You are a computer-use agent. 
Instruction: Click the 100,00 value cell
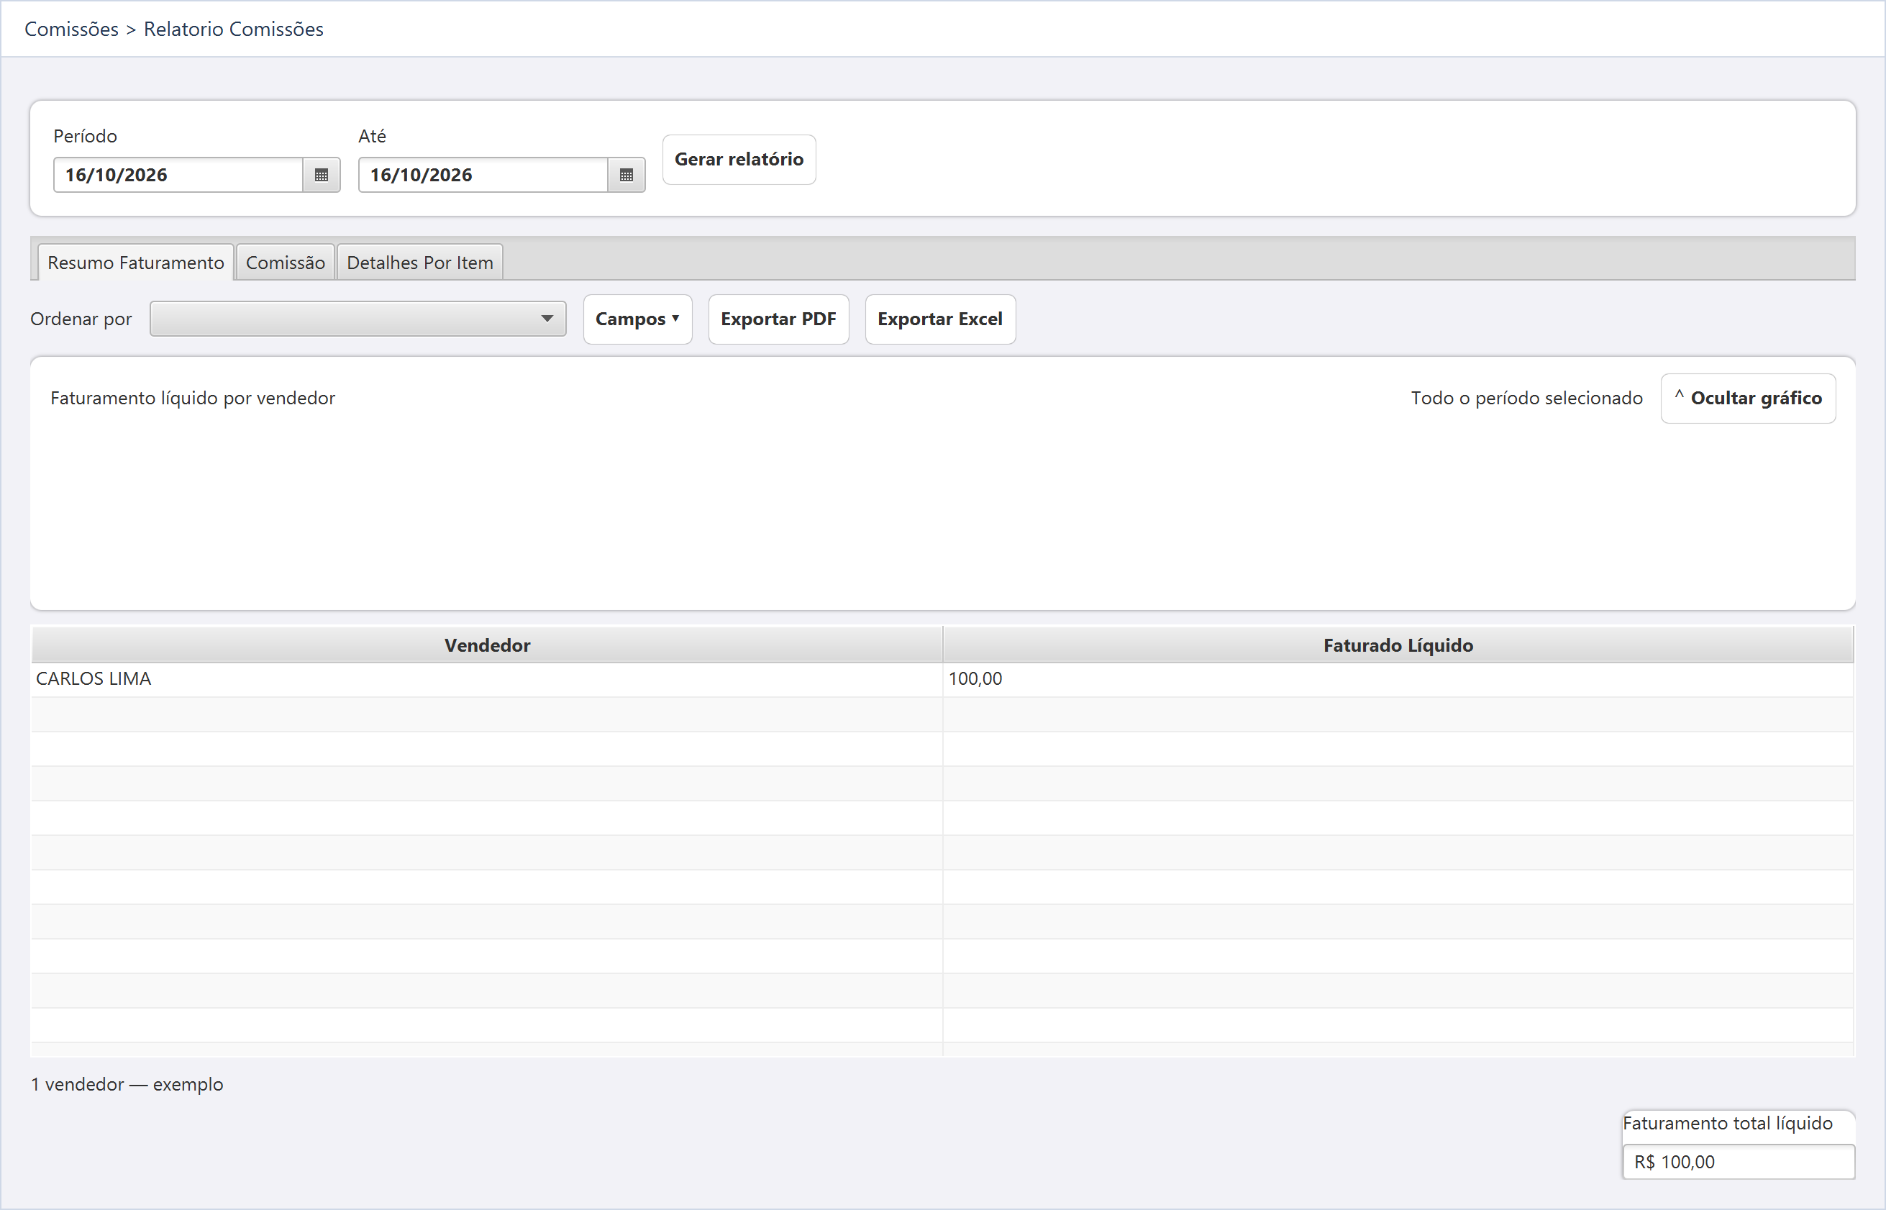coord(1398,679)
